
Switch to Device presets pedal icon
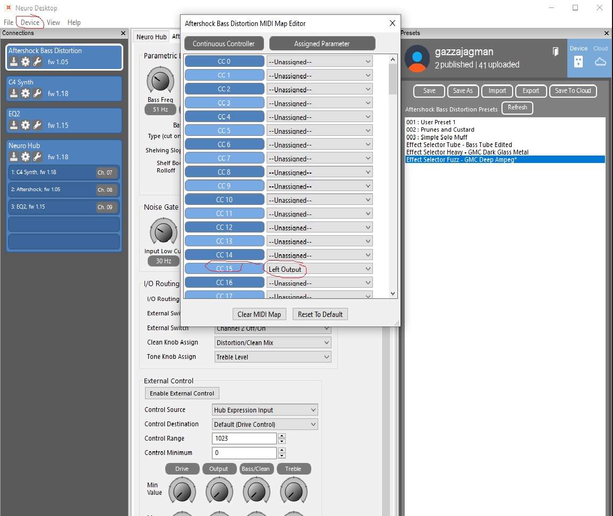point(578,62)
